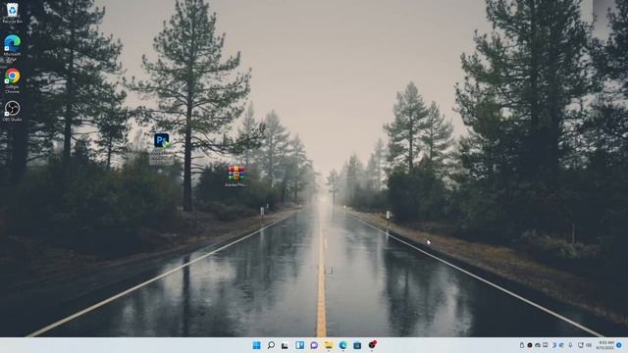Open the dark blue taskbar app after Edge

[357, 345]
